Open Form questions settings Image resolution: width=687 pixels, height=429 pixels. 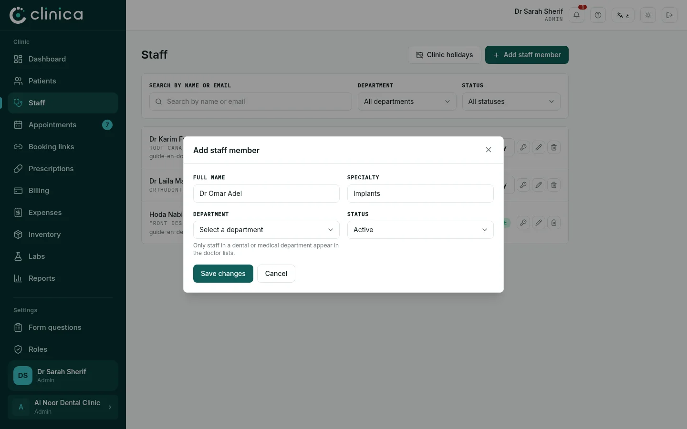click(63, 327)
